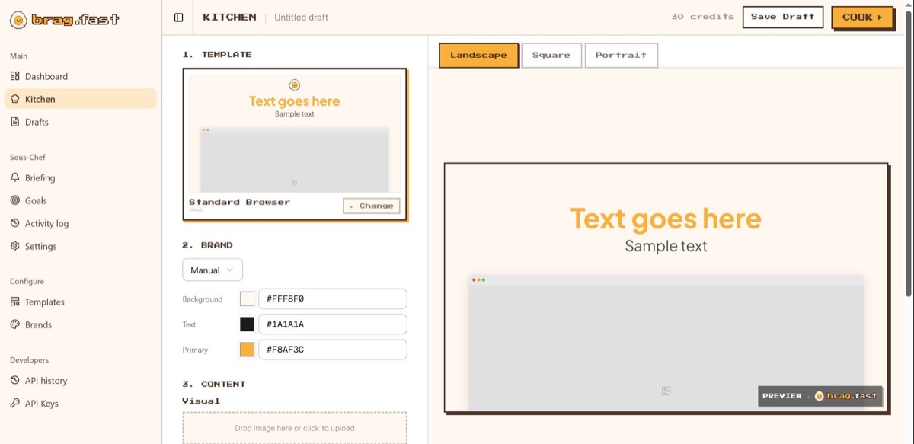
Task: Edit the Background hex field #FFF8F0
Action: pos(333,299)
